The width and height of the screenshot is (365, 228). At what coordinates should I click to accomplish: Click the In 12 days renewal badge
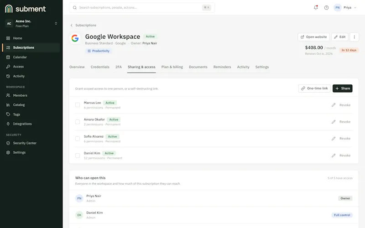point(349,50)
